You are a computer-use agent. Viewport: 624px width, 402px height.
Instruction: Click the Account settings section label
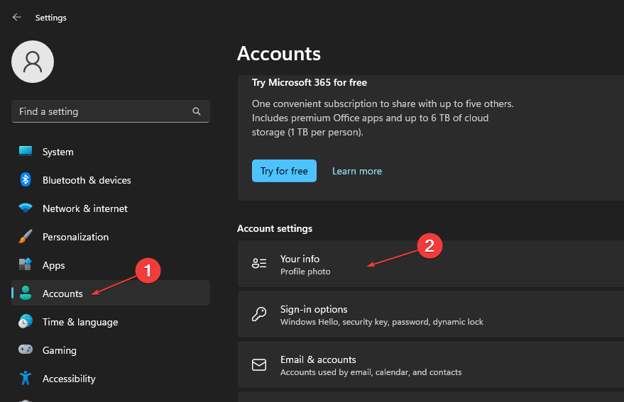275,228
